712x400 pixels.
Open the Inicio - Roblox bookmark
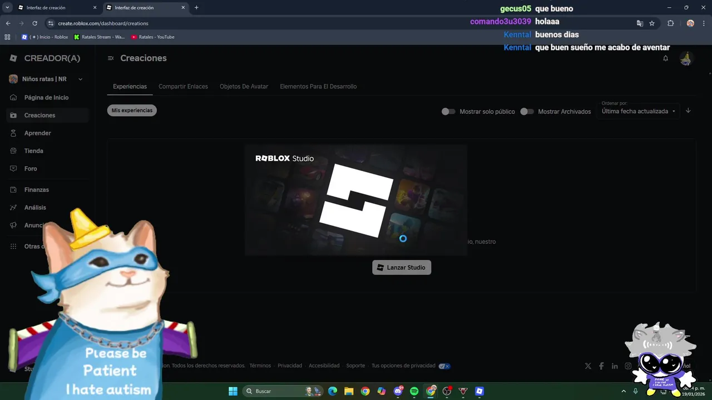click(x=44, y=37)
